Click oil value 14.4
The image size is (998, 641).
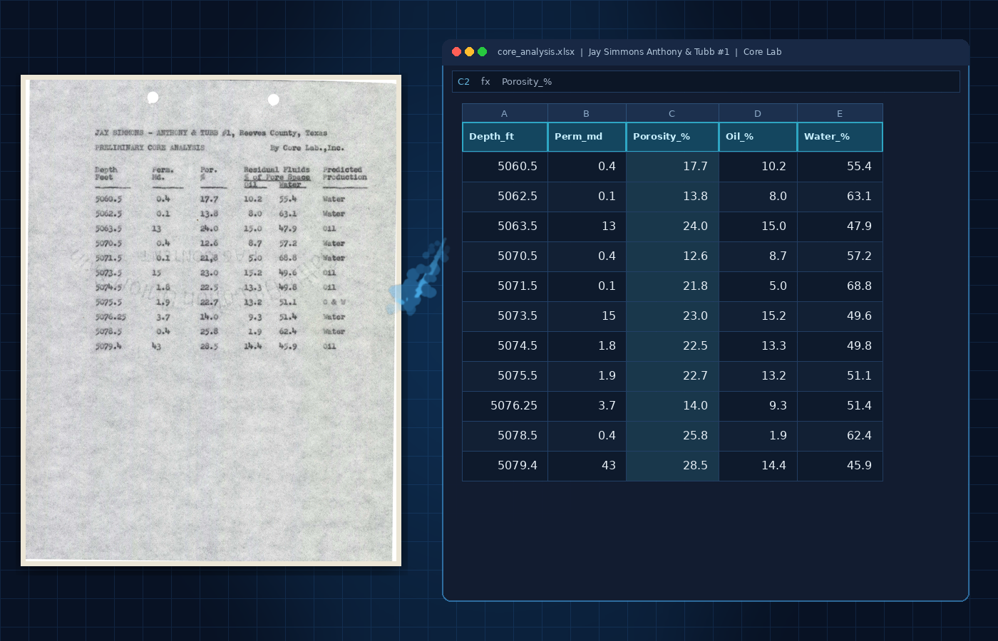758,466
